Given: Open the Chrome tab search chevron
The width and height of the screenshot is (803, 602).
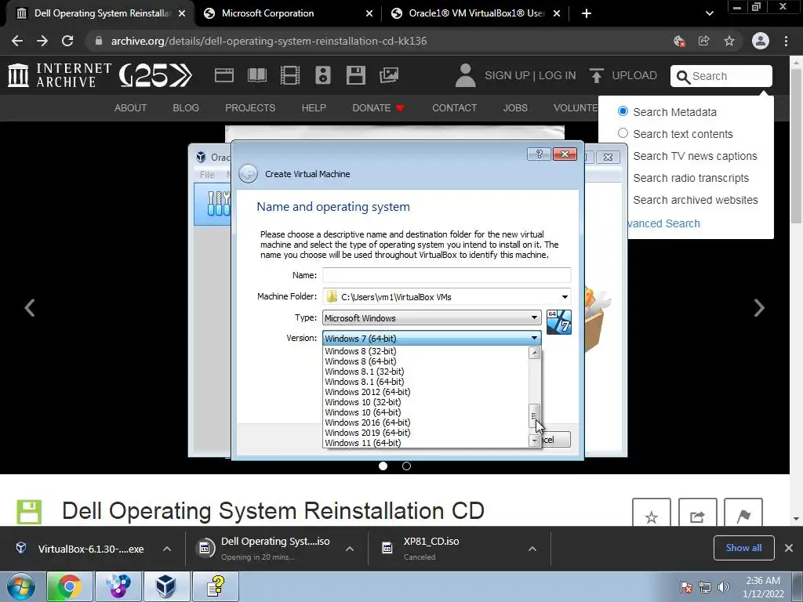Looking at the screenshot, I should pos(709,13).
